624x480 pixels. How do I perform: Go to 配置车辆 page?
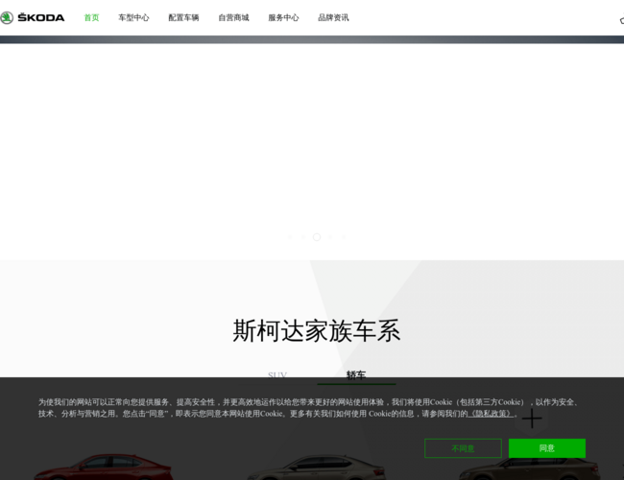(183, 17)
